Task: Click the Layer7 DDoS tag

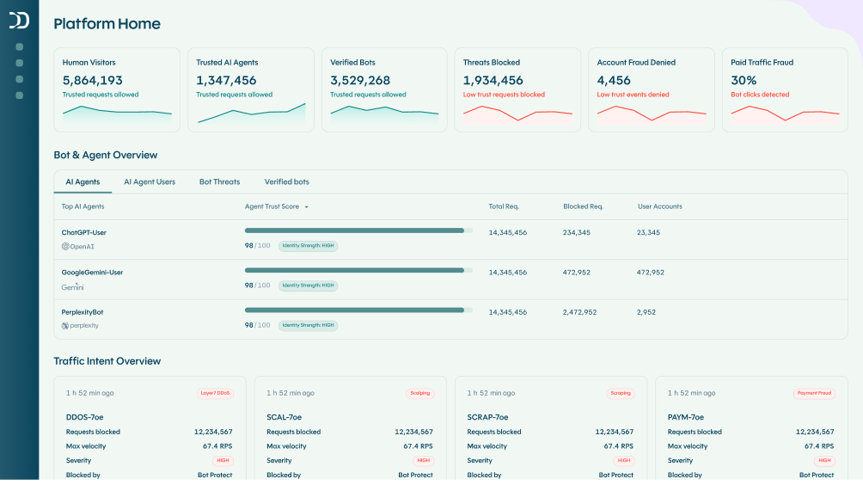Action: (x=215, y=393)
